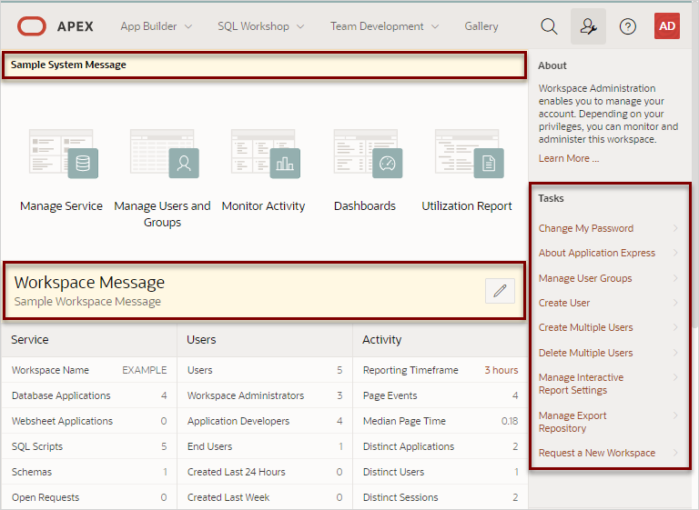Click the Open Requests row

89,497
